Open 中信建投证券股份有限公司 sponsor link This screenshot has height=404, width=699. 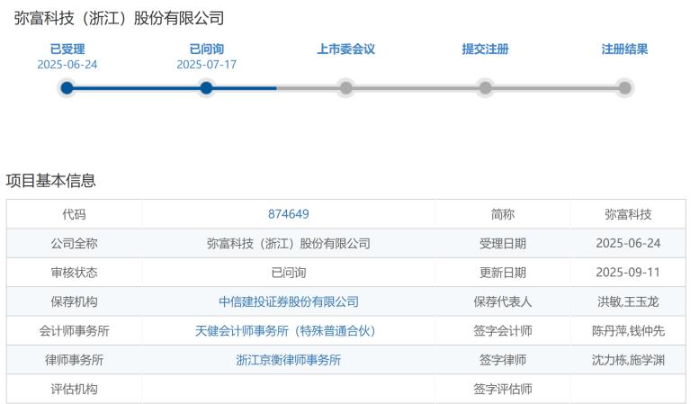289,302
